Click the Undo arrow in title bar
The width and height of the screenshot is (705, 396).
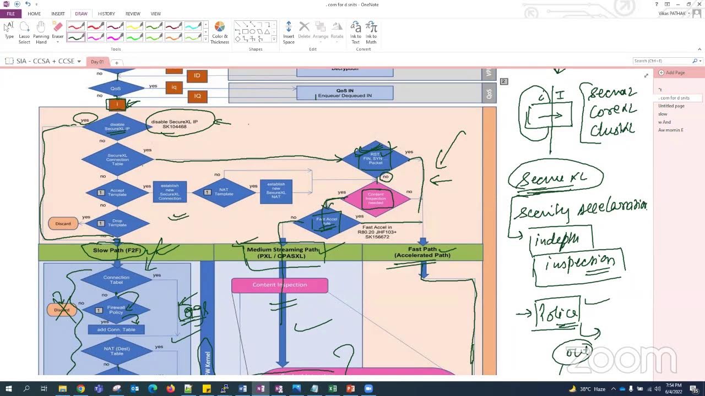tap(27, 4)
